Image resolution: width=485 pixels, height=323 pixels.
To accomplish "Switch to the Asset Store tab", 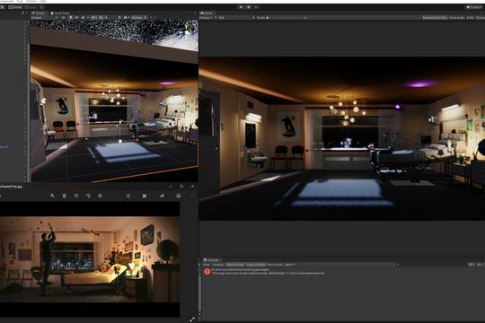I will (x=60, y=13).
